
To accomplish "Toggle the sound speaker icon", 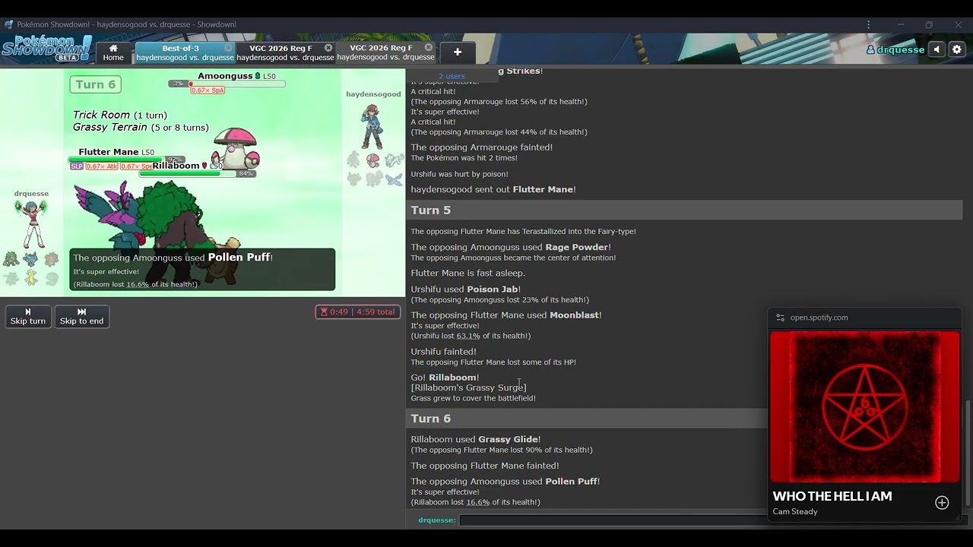I will click(937, 50).
